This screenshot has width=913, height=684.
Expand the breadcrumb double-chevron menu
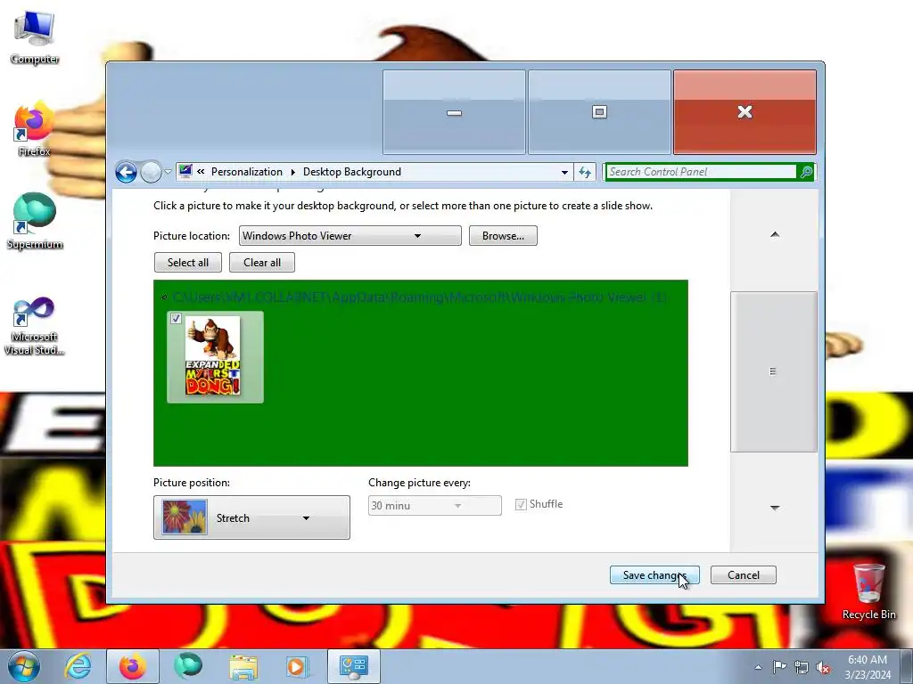click(x=201, y=172)
